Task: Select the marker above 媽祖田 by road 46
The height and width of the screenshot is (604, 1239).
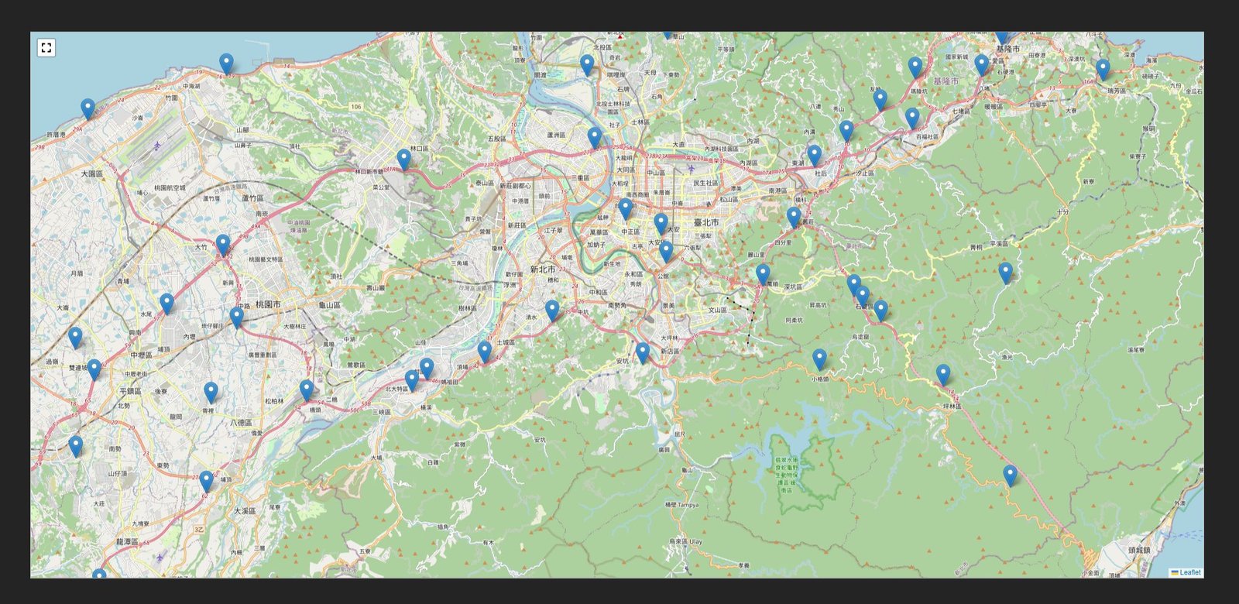Action: pyautogui.click(x=427, y=369)
